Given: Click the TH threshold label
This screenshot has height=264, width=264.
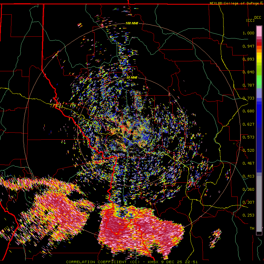Looking at the screenshot, I should pos(252,229).
